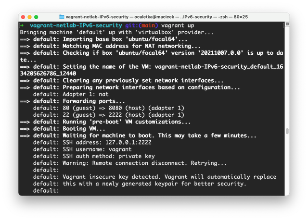Click the 'SSH username: vagrant' line
This screenshot has height=220, width=308.
(x=82, y=149)
